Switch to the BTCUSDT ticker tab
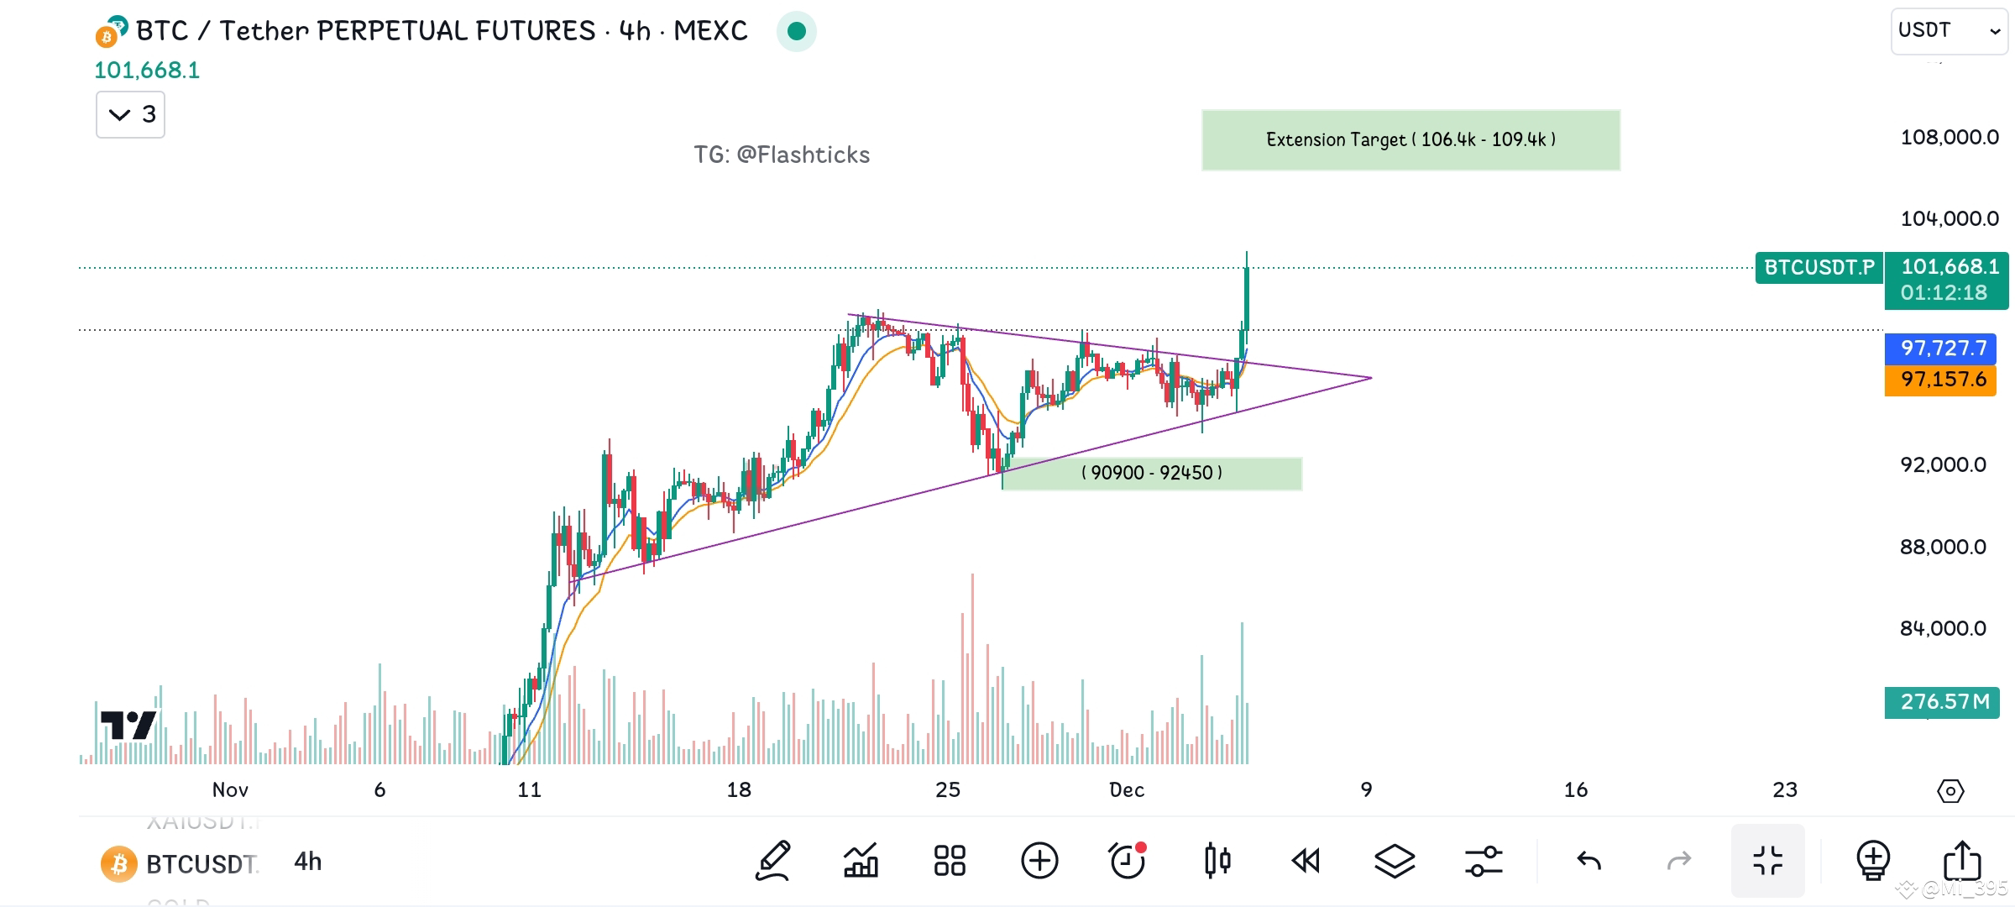Image resolution: width=2015 pixels, height=907 pixels. [201, 861]
